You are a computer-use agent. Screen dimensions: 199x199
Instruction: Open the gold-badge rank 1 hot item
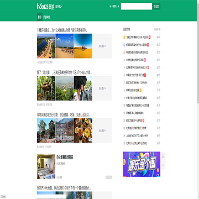click(137, 37)
